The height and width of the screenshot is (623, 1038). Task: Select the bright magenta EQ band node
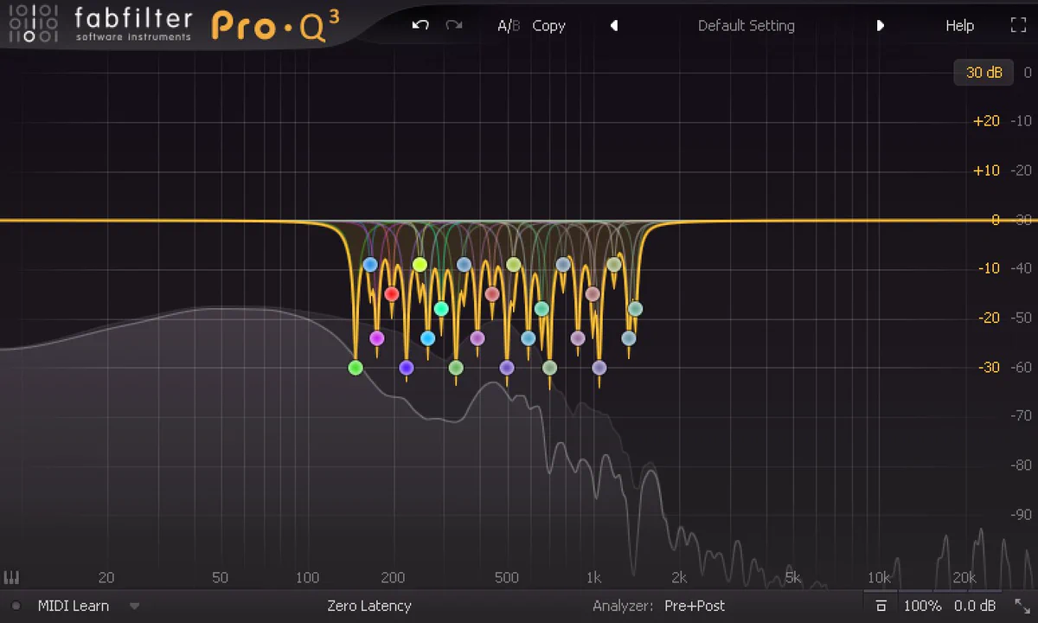point(376,338)
